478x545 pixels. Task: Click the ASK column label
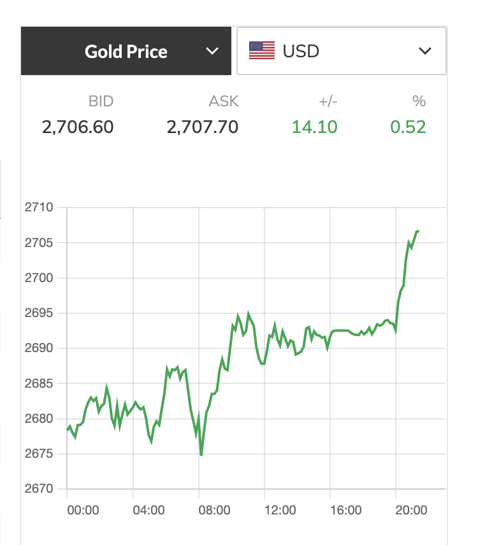pos(224,101)
